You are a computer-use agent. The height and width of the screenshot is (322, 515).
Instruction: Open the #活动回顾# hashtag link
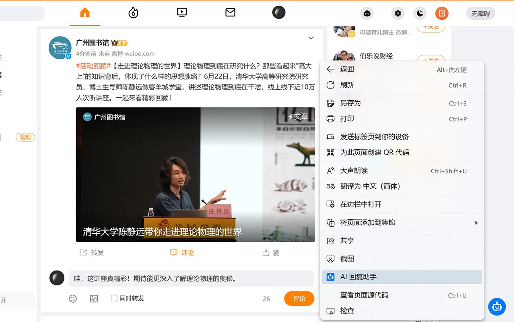pyautogui.click(x=93, y=66)
